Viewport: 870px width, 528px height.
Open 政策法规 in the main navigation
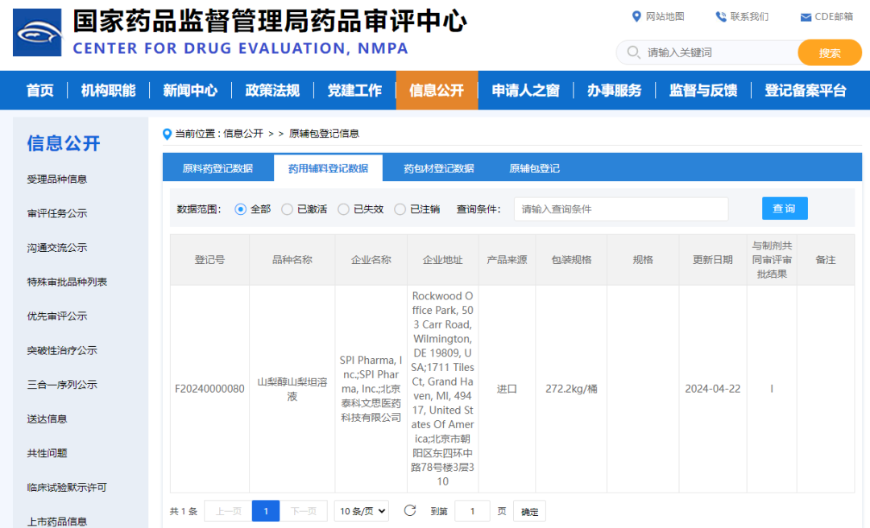[272, 90]
